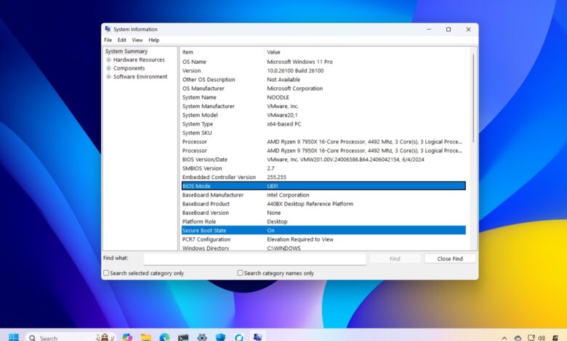Image resolution: width=567 pixels, height=341 pixels.
Task: Open the network tray icon
Action: point(531,338)
